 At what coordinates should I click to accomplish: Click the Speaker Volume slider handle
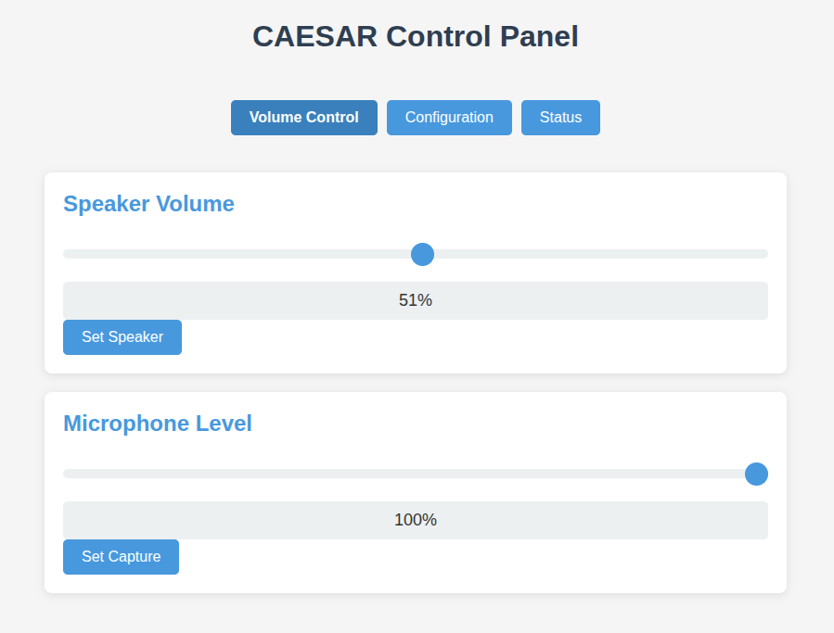tap(422, 254)
